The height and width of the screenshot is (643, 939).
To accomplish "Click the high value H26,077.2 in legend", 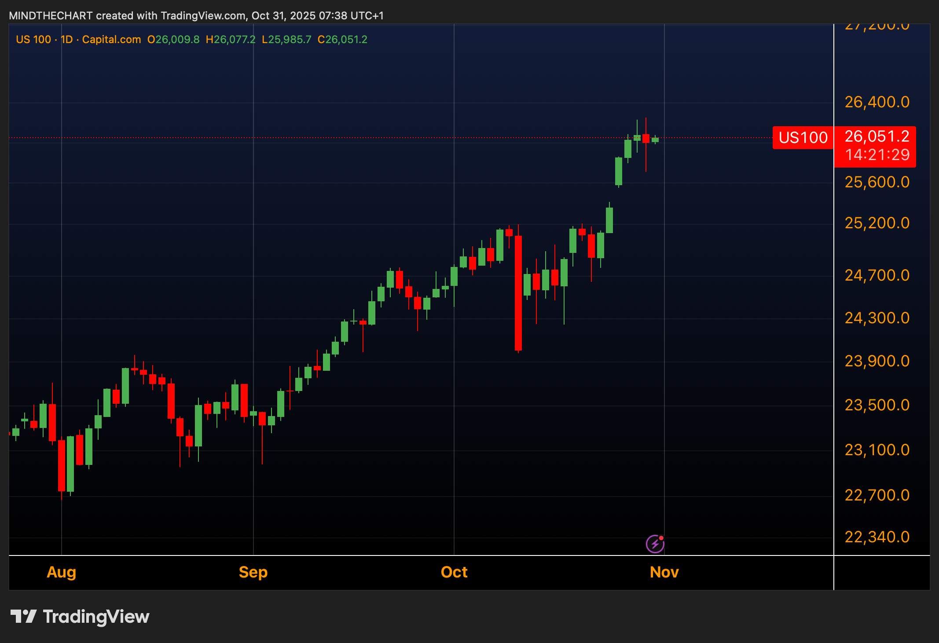I will 231,40.
